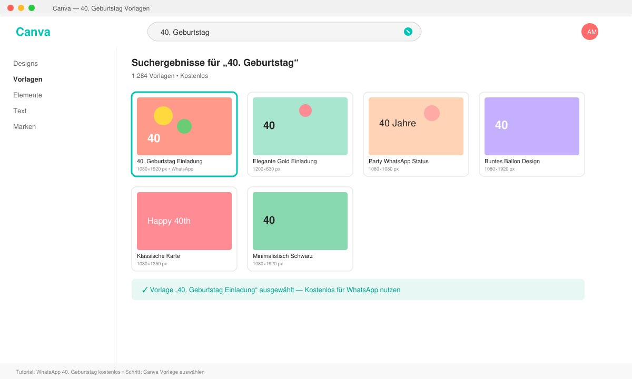This screenshot has width=632, height=379.
Task: Click the Suchergebnisse heading
Action: (x=215, y=63)
